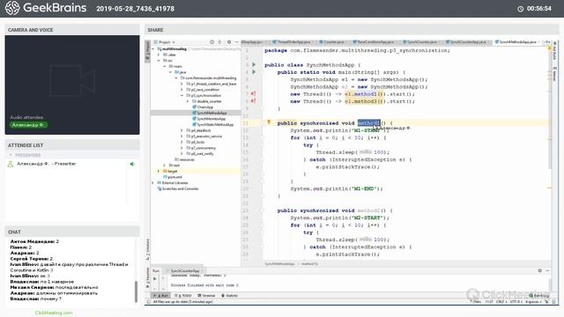Collapse the p3_synchronization package
The width and height of the screenshot is (564, 317).
182,95
